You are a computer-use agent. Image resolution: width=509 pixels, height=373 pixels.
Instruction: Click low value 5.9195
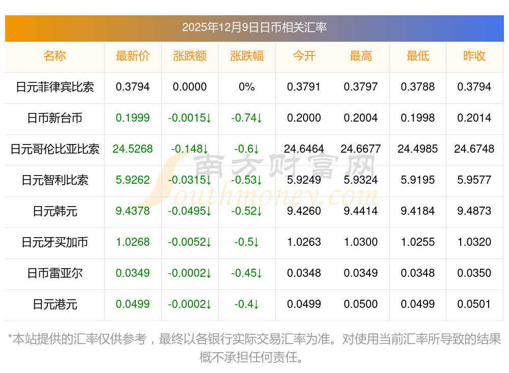tap(418, 180)
